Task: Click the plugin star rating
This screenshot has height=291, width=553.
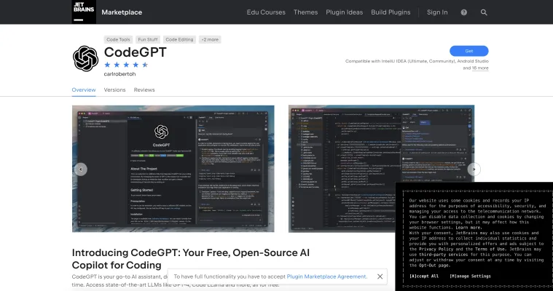Action: tap(126, 65)
